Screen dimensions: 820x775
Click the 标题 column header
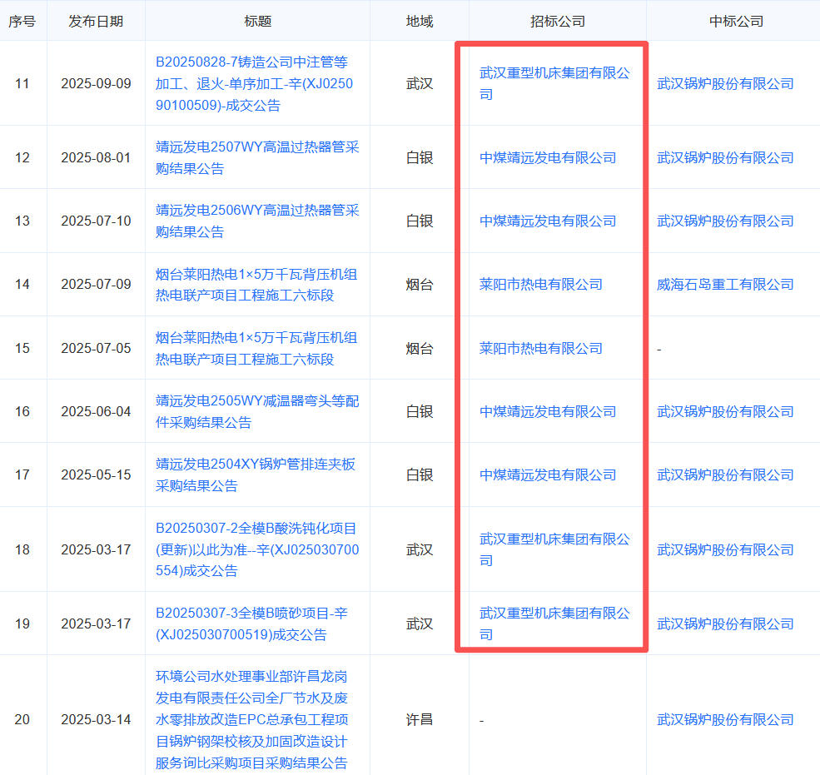point(257,21)
